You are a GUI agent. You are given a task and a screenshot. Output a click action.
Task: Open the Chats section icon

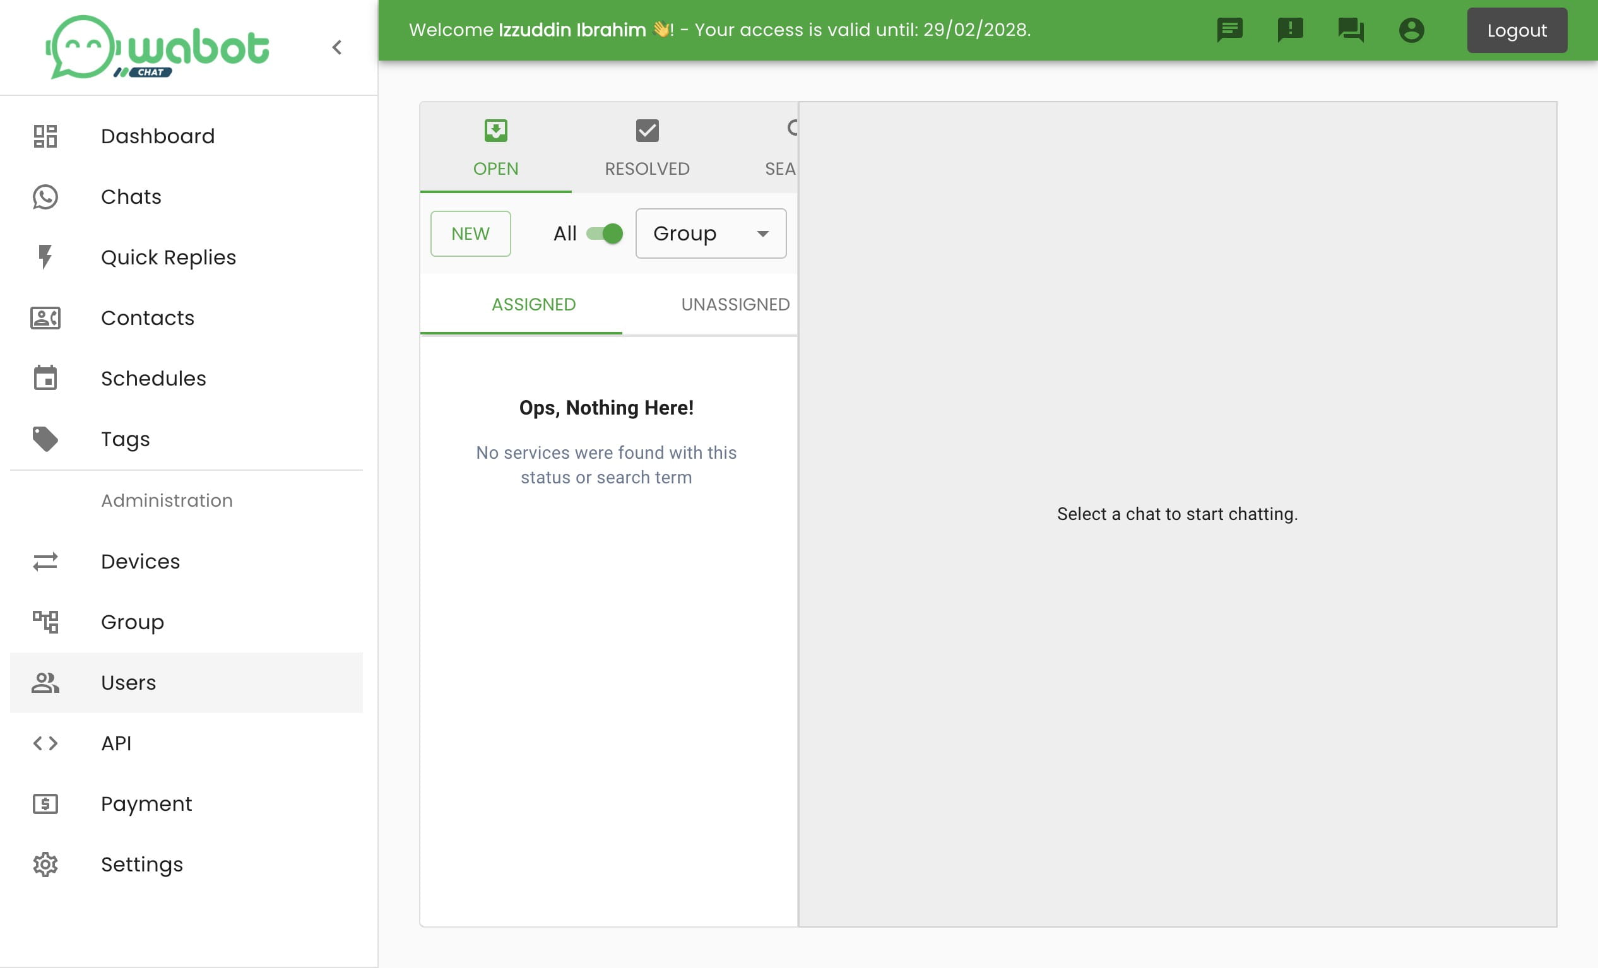pos(45,196)
